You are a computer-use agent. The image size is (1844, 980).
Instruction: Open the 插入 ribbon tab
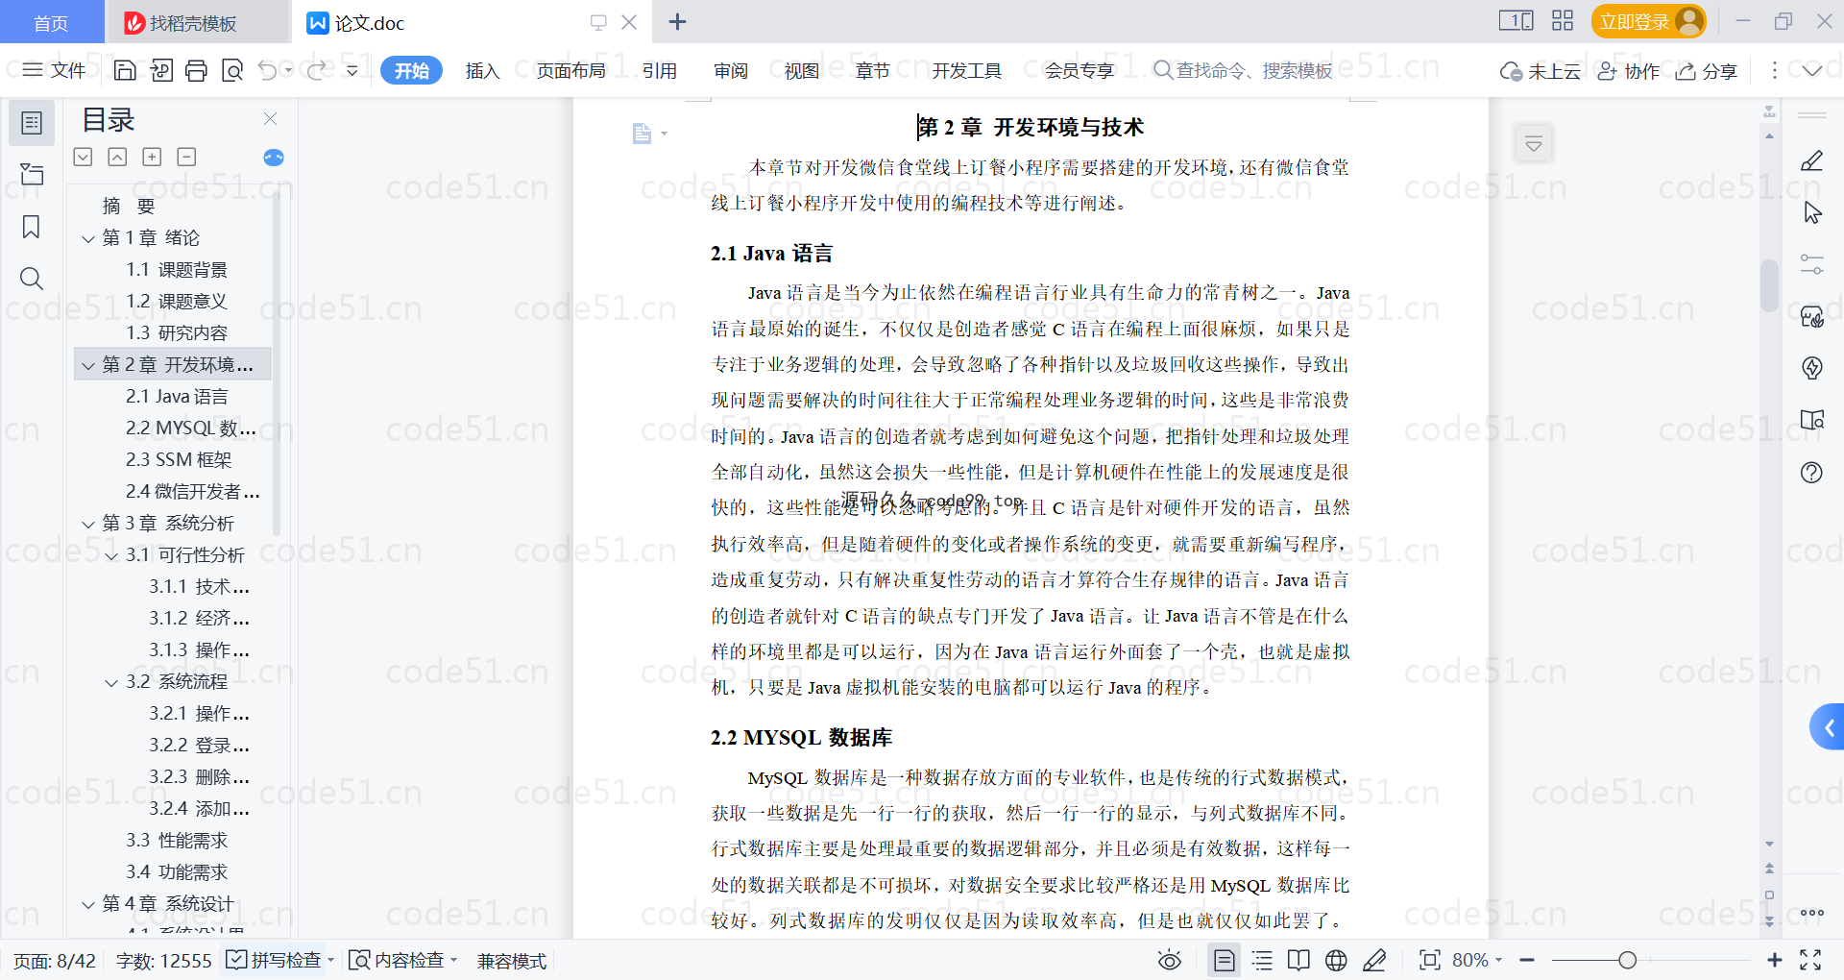(x=482, y=70)
